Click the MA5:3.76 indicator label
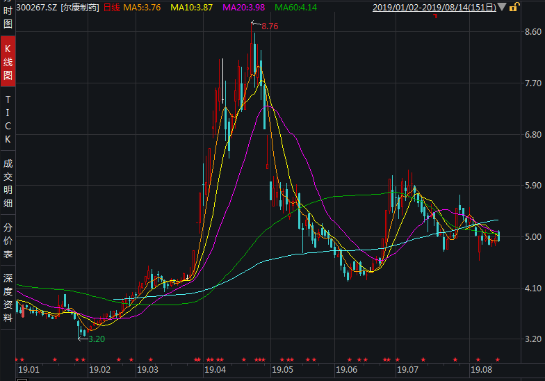Viewport: 545px width, 381px height. click(142, 7)
